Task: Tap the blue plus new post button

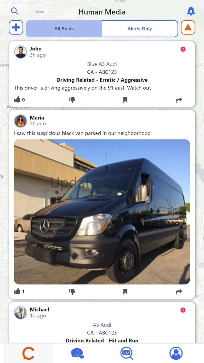Action: click(16, 27)
